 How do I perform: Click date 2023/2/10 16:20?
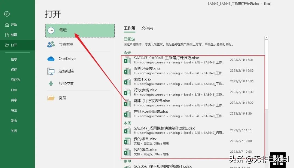coord(242,103)
